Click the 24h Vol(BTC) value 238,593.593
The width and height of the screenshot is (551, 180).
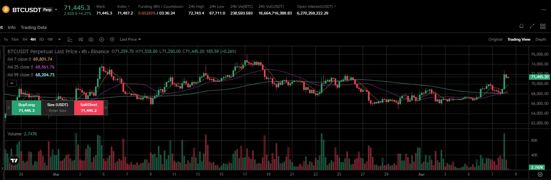242,13
